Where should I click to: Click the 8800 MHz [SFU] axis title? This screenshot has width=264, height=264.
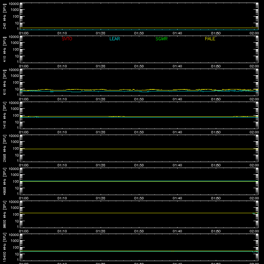pyautogui.click(x=4, y=214)
